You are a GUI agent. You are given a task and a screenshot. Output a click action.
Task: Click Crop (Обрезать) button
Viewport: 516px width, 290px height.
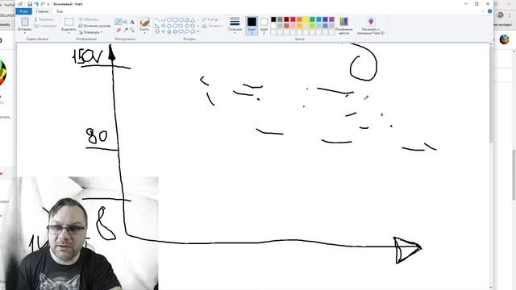(88, 19)
